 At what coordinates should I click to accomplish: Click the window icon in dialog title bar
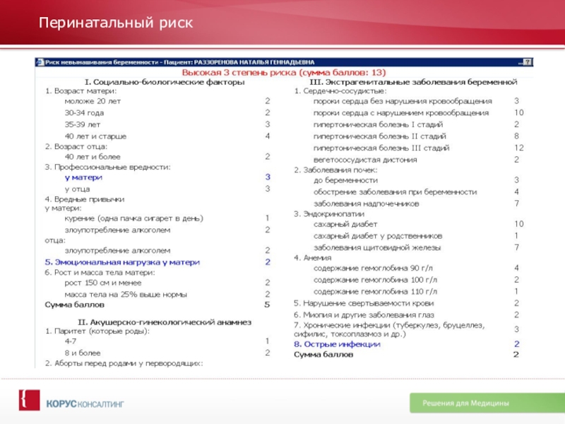pos(40,62)
